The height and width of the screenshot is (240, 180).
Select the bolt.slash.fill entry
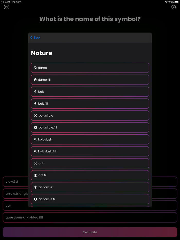tap(90, 151)
